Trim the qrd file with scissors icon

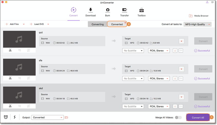coord(10,50)
